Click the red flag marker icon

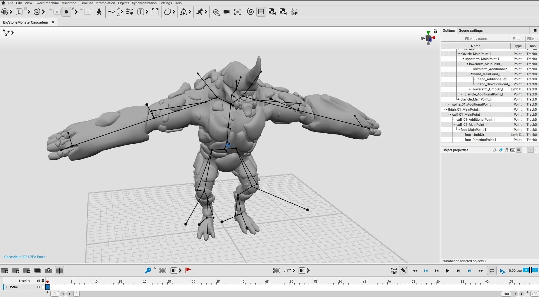[188, 270]
